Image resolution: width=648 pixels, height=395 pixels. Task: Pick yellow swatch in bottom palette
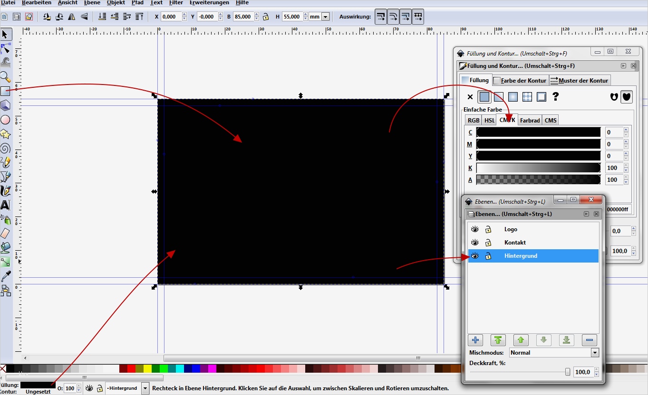coord(147,368)
